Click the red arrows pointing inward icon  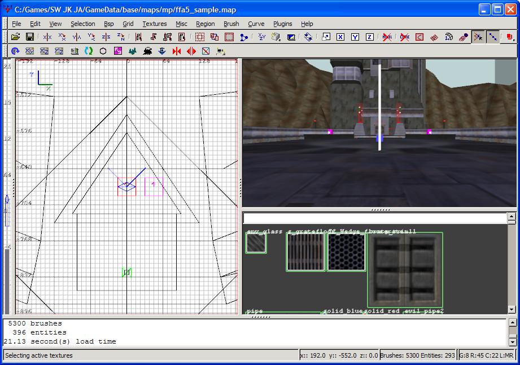click(176, 51)
